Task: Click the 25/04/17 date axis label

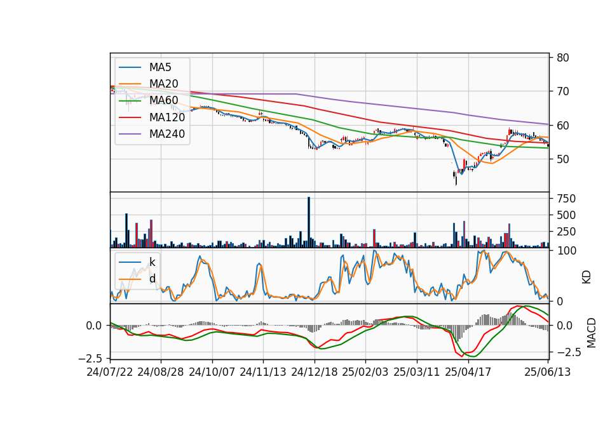Action: tap(468, 372)
